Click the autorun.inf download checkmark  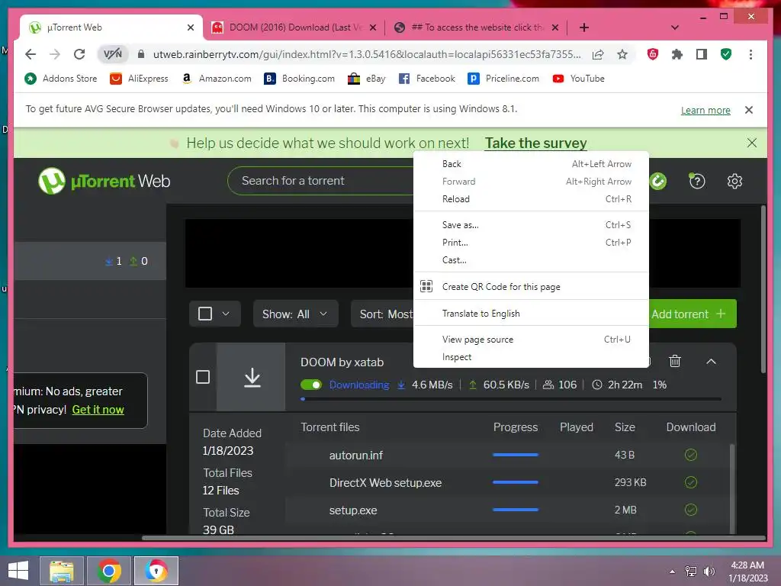pos(690,455)
